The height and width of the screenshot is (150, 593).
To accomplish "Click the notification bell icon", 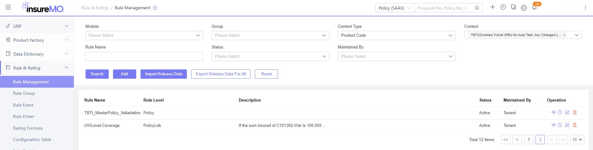I will [x=534, y=7].
